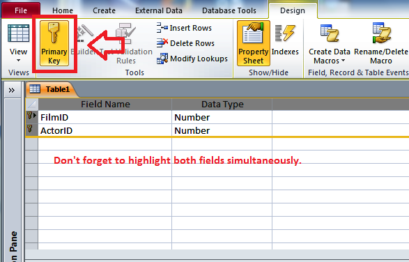
Task: Select the FilmID row selector
Action: point(32,117)
